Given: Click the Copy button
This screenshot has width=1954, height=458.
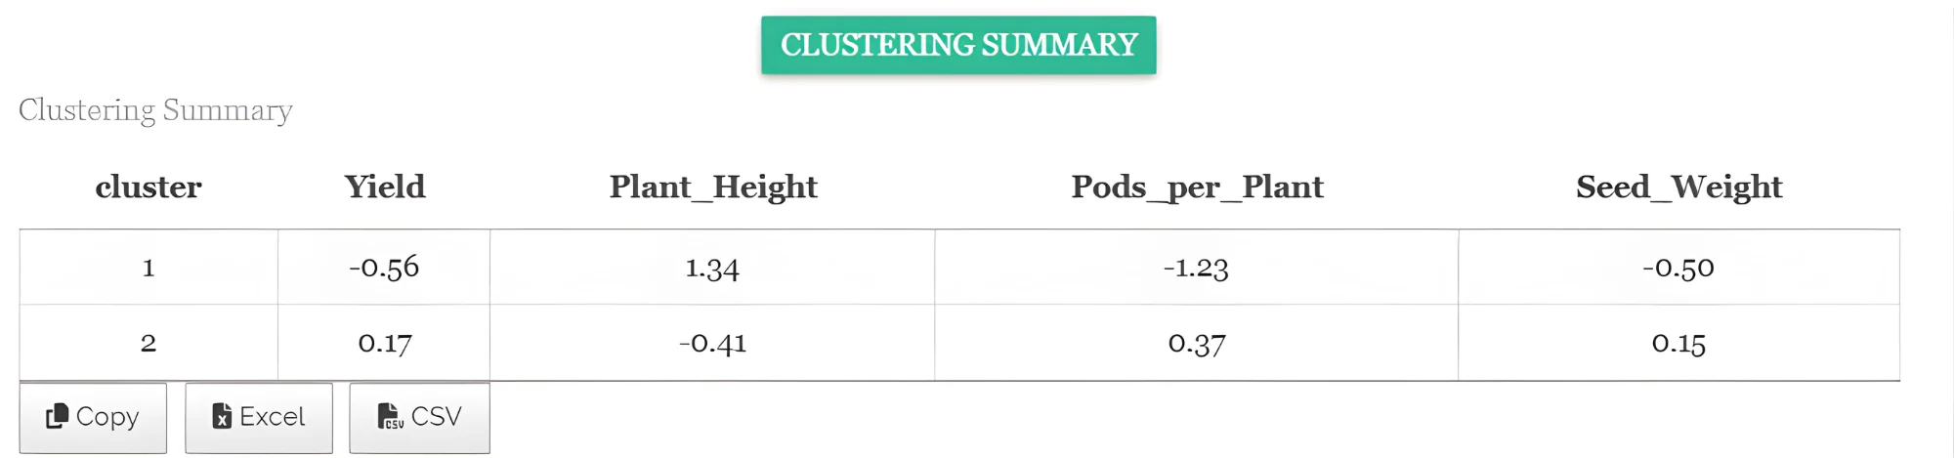Looking at the screenshot, I should 93,417.
